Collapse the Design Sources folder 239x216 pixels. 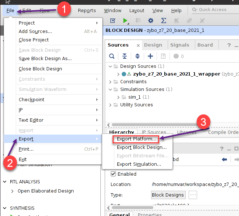coord(111,66)
